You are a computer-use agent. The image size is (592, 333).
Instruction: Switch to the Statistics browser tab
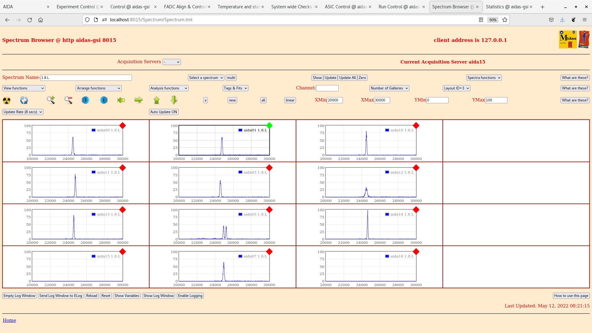pos(507,7)
